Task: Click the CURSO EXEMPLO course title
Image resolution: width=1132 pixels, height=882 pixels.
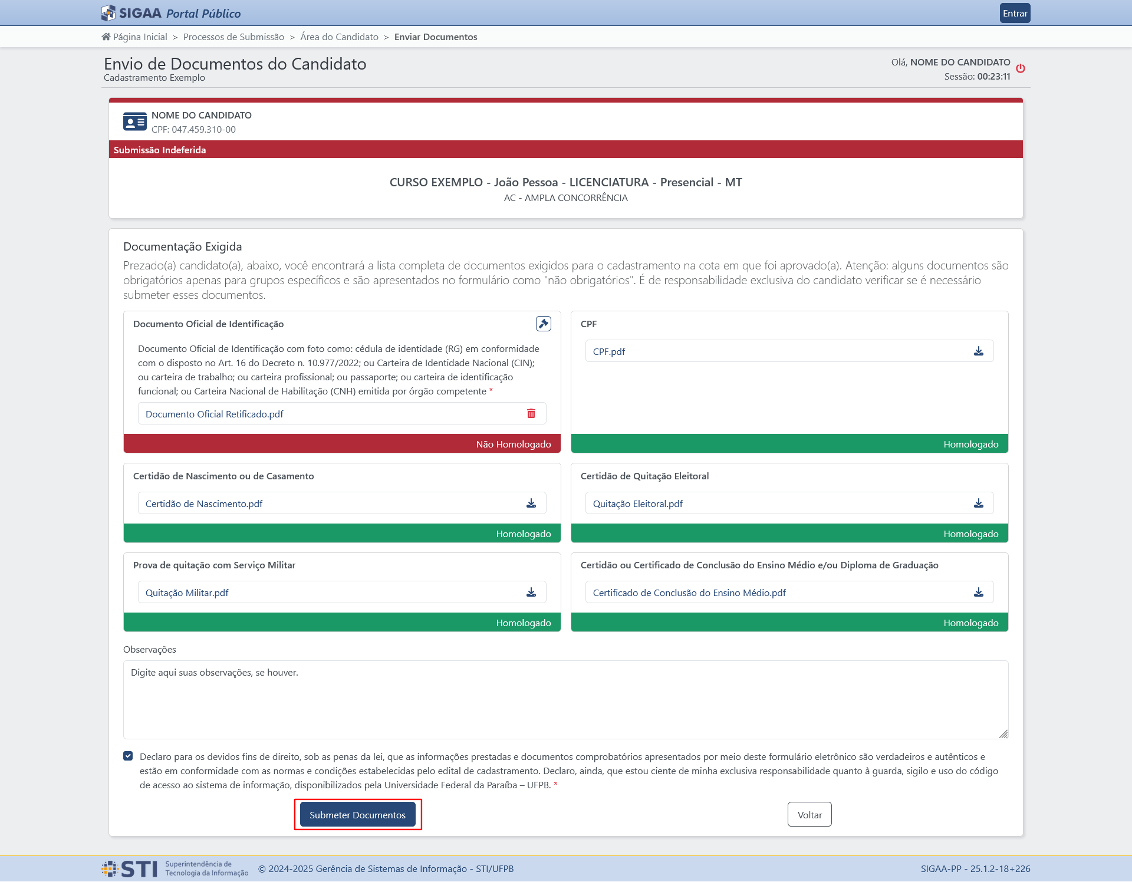Action: 565,182
